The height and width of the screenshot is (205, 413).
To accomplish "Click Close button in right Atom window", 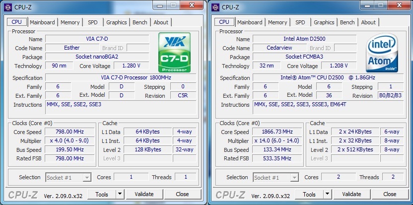I will pos(390,195).
